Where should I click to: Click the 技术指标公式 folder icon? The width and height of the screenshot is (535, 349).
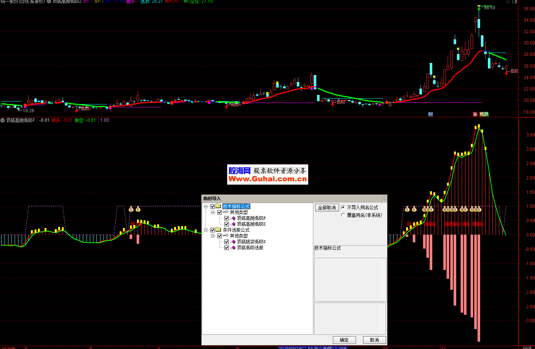click(x=218, y=206)
